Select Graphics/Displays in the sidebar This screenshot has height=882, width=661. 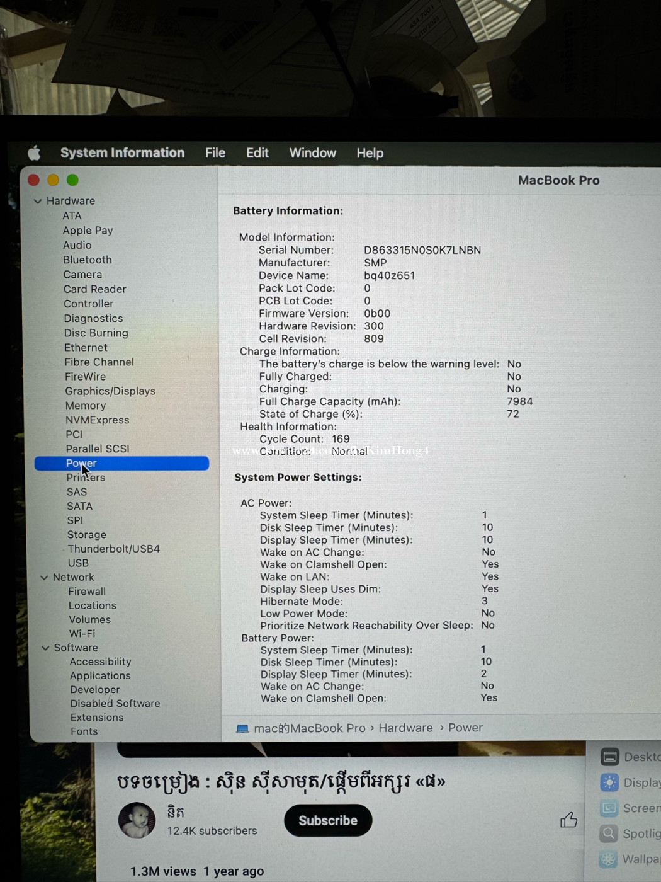tap(110, 391)
